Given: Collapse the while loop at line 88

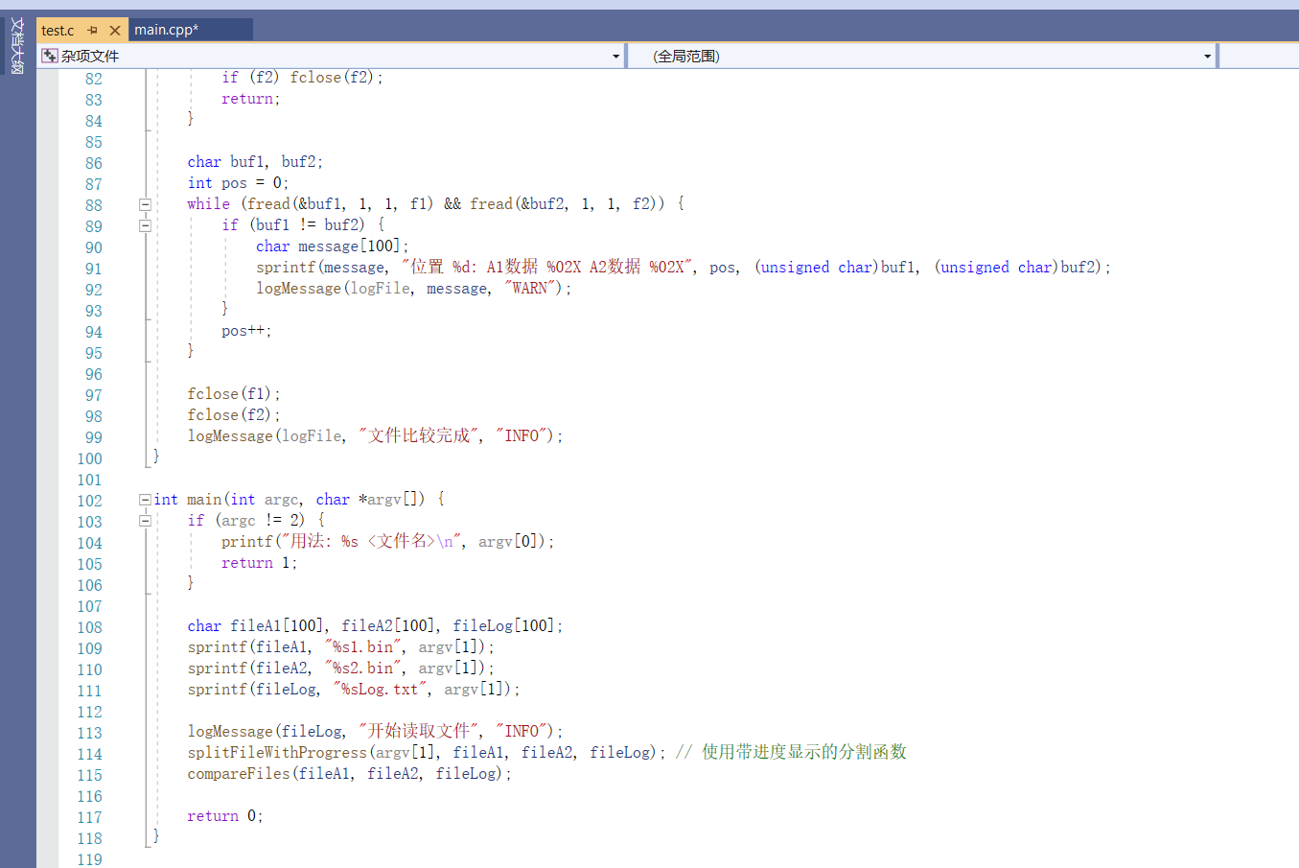Looking at the screenshot, I should pos(145,204).
